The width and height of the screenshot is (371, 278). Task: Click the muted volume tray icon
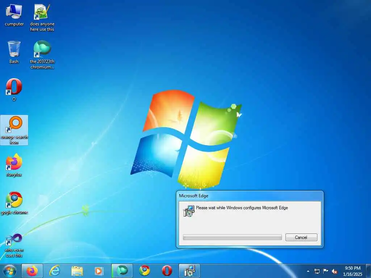(x=334, y=271)
